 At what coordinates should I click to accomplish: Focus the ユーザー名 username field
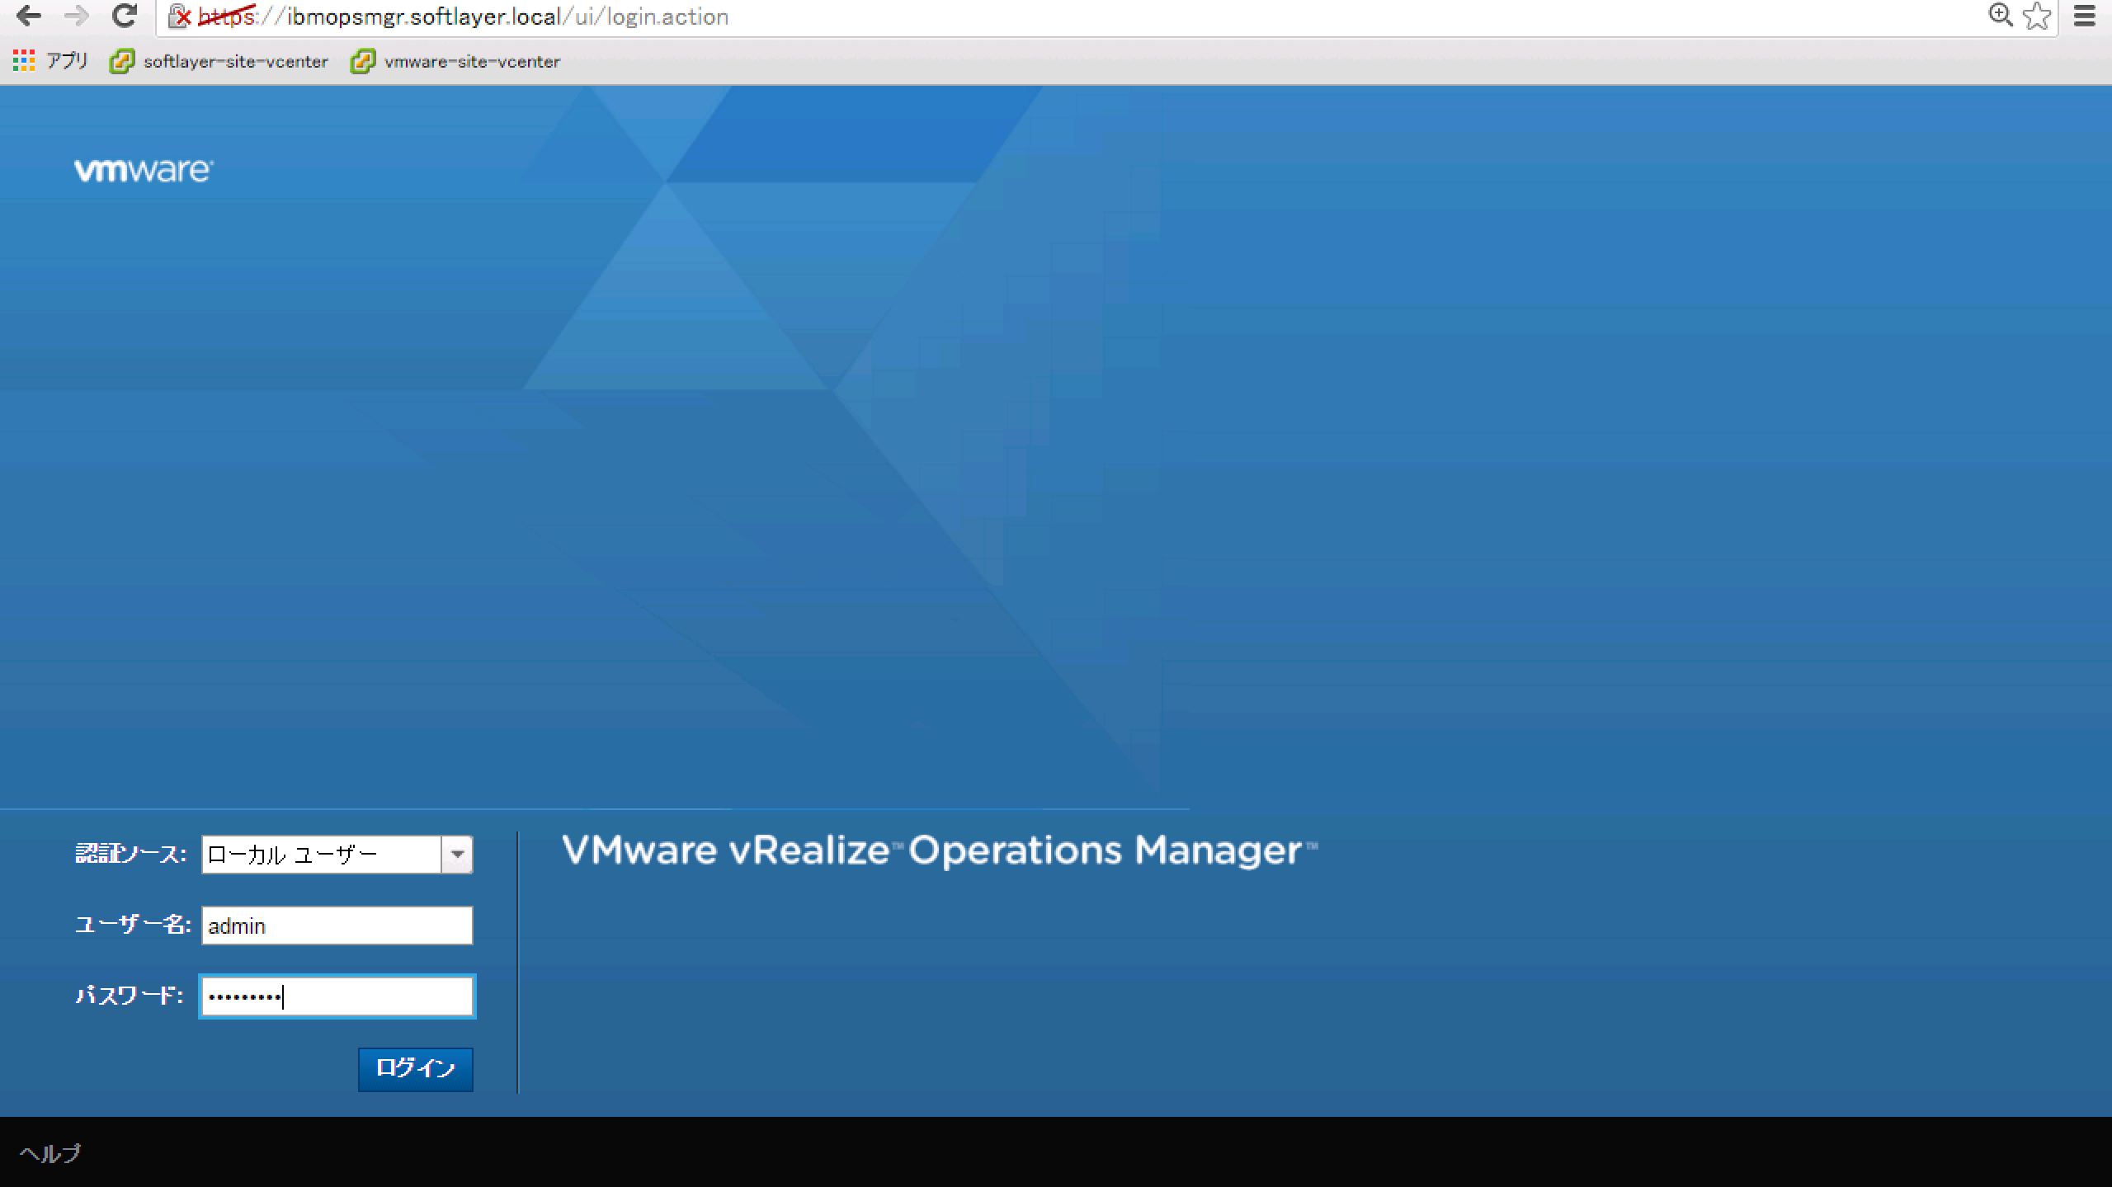tap(337, 925)
